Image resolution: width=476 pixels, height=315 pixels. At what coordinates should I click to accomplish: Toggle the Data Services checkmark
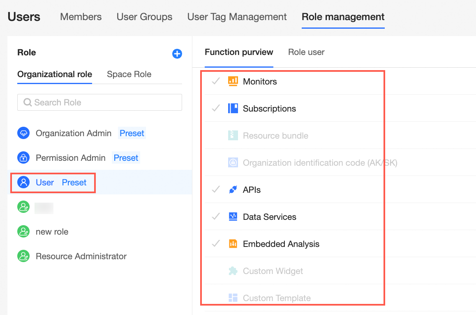pyautogui.click(x=216, y=217)
